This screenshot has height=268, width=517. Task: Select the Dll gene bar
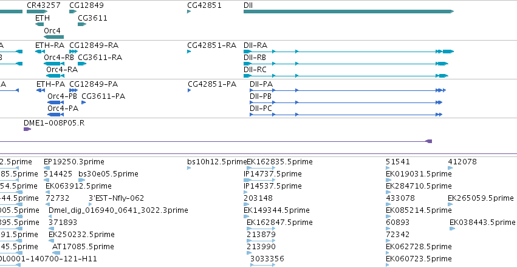click(x=349, y=12)
